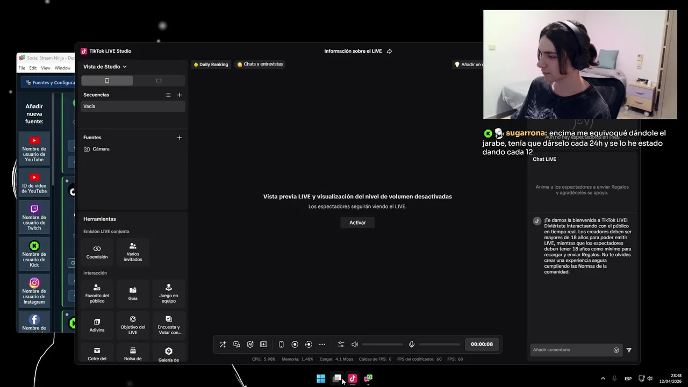Add Nombre de usuario de Kick source
This screenshot has width=688, height=387.
pos(34,254)
